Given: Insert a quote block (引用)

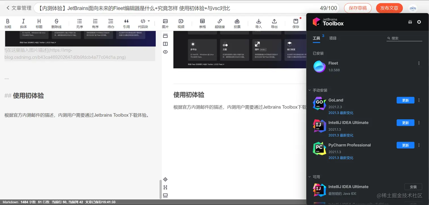Looking at the screenshot, I should point(127,23).
